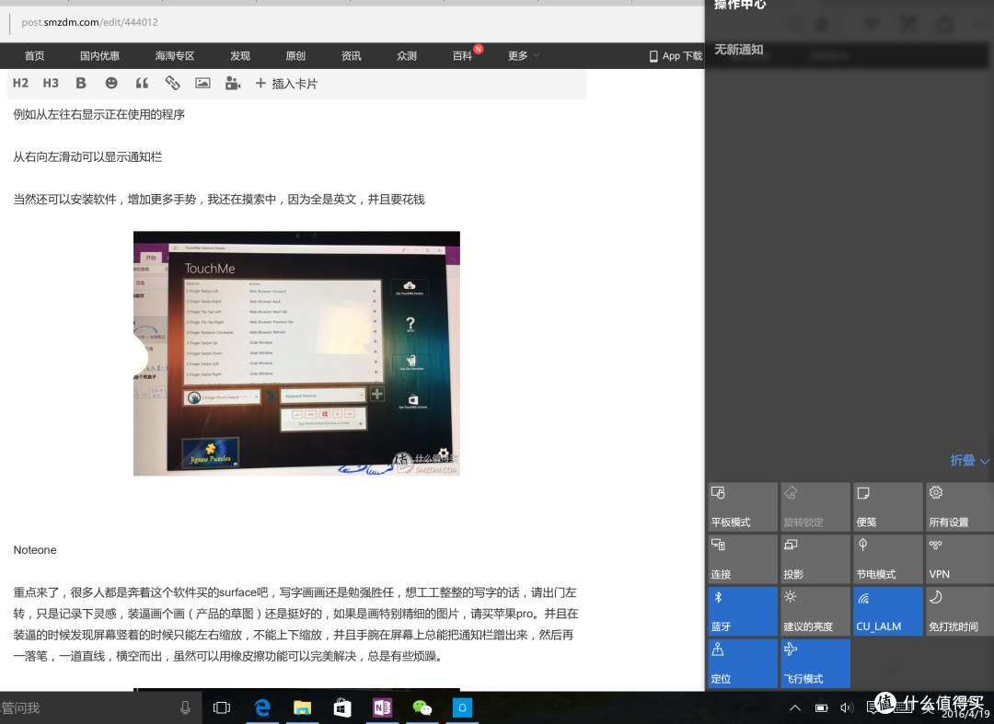The image size is (994, 724).
Task: Click 建议的亮度 brightness tile
Action: [x=815, y=611]
